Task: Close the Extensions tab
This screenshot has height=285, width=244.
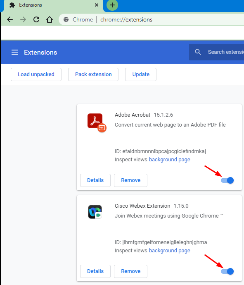Action: point(97,5)
